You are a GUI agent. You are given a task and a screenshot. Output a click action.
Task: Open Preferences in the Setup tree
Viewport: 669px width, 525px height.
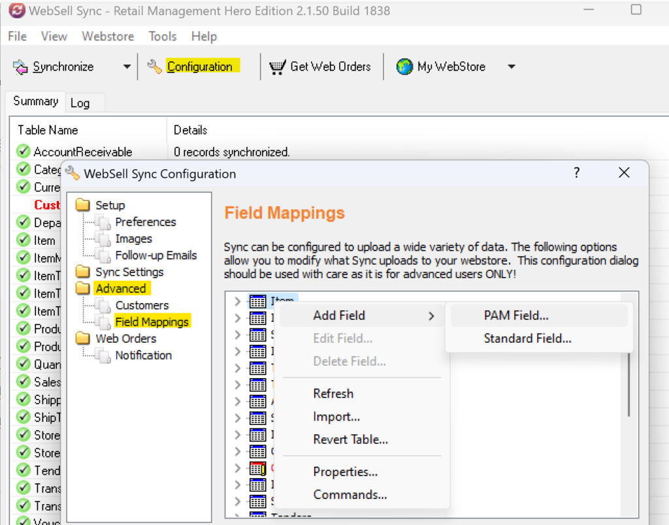click(146, 222)
